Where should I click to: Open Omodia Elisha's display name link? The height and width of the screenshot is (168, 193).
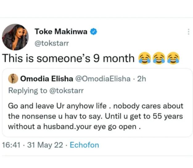click(x=47, y=79)
